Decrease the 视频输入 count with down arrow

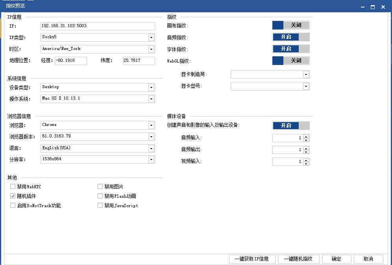[x=306, y=163]
